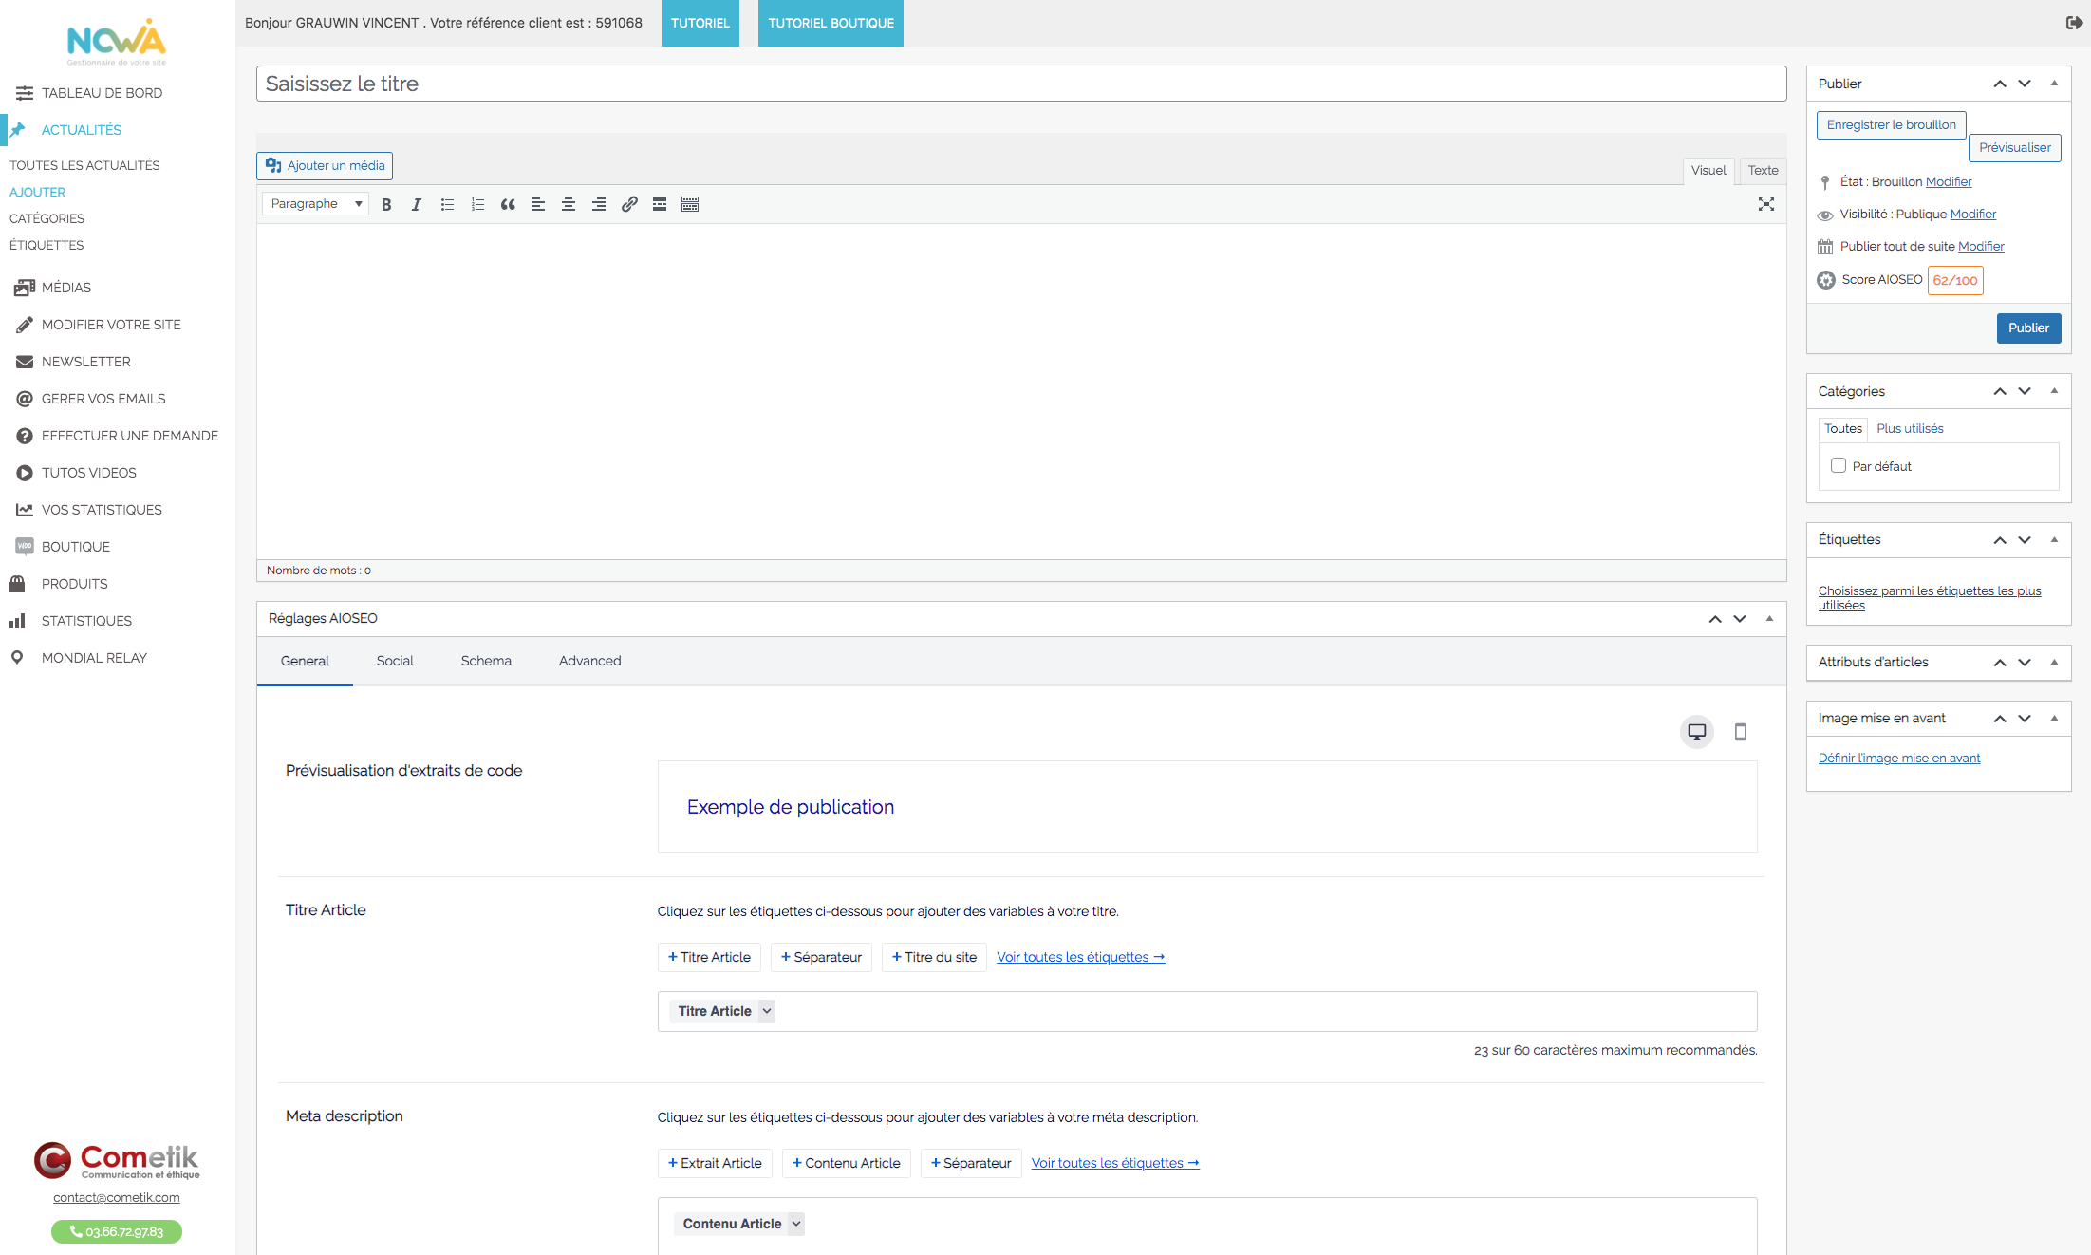Image resolution: width=2091 pixels, height=1255 pixels.
Task: Insert a blockquote from the toolbar
Action: (x=508, y=204)
